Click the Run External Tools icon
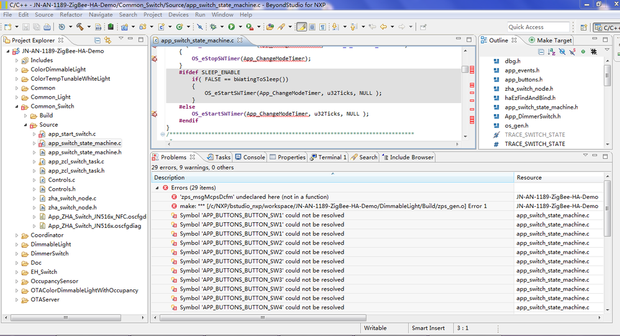 pyautogui.click(x=250, y=27)
